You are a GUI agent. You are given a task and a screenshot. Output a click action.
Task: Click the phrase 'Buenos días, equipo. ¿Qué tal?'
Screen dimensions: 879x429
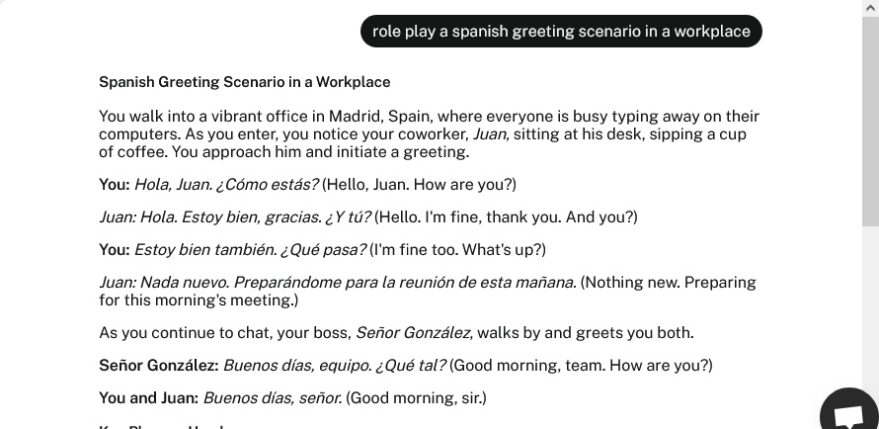pos(335,365)
